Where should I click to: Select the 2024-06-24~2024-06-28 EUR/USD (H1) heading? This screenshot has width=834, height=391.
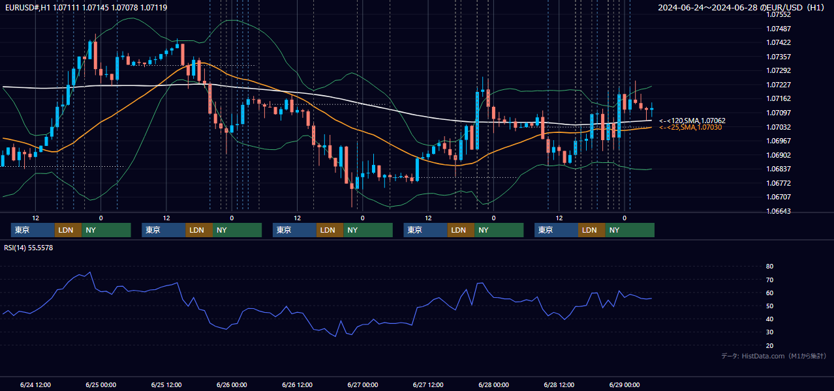tap(741, 7)
